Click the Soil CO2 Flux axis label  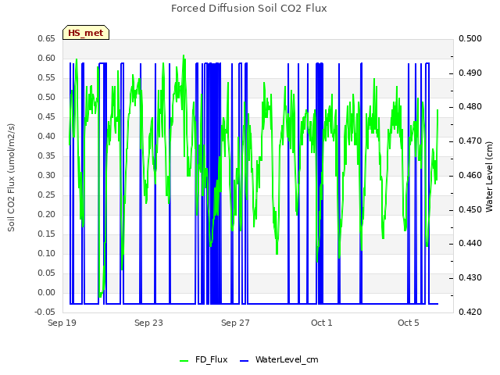pos(11,177)
